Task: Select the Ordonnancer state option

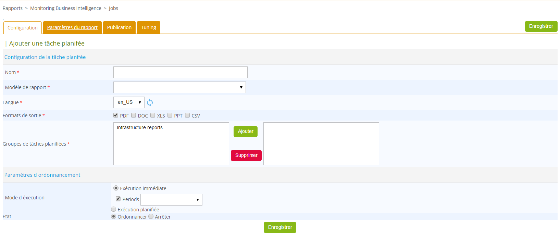Action: coord(114,217)
